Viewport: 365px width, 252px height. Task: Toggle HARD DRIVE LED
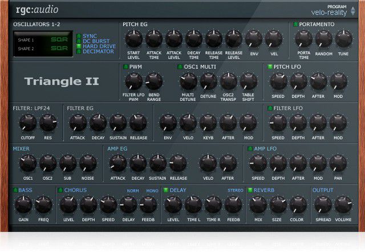pyautogui.click(x=79, y=46)
